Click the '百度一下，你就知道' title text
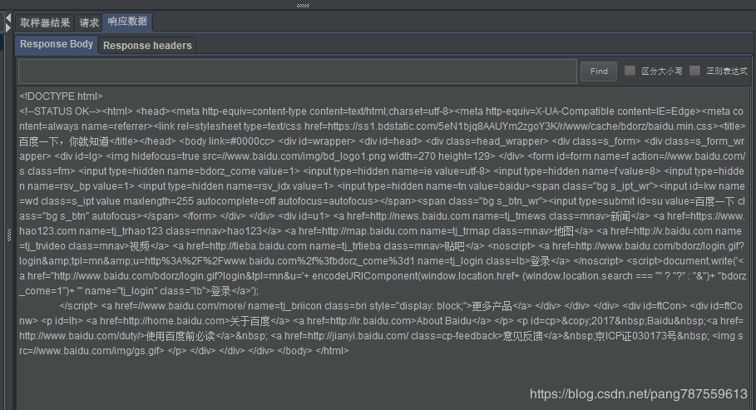Viewport: 756px width, 410px height. 64,142
